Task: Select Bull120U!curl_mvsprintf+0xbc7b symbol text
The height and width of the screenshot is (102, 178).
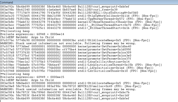Action: pos(104,92)
